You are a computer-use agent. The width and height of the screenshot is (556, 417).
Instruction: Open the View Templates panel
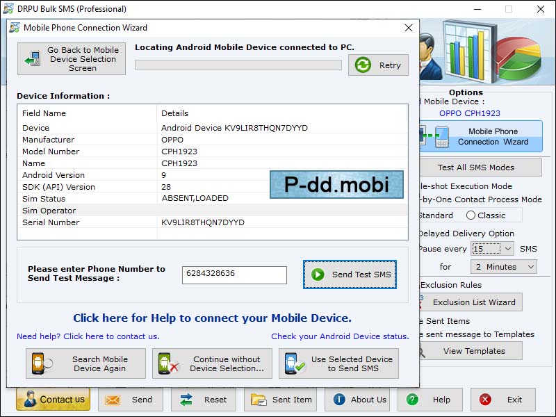pyautogui.click(x=476, y=351)
